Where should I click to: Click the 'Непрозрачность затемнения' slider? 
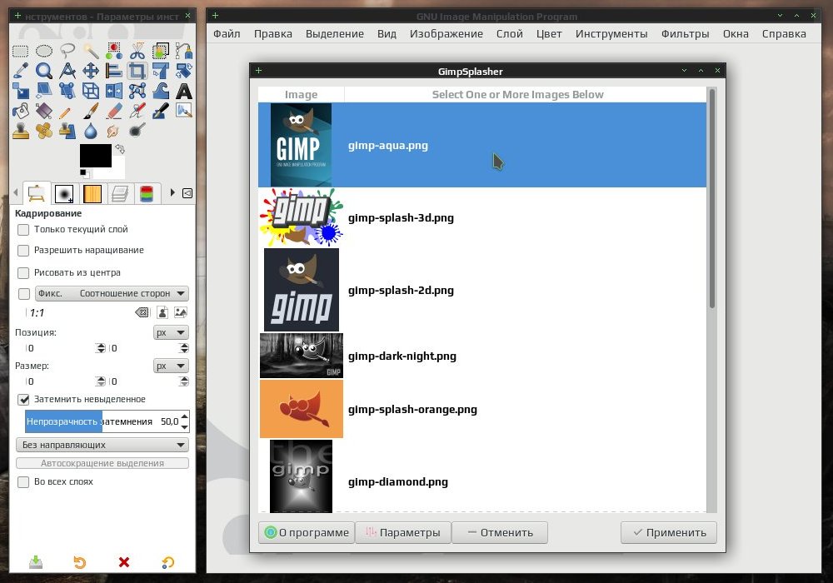click(x=102, y=421)
